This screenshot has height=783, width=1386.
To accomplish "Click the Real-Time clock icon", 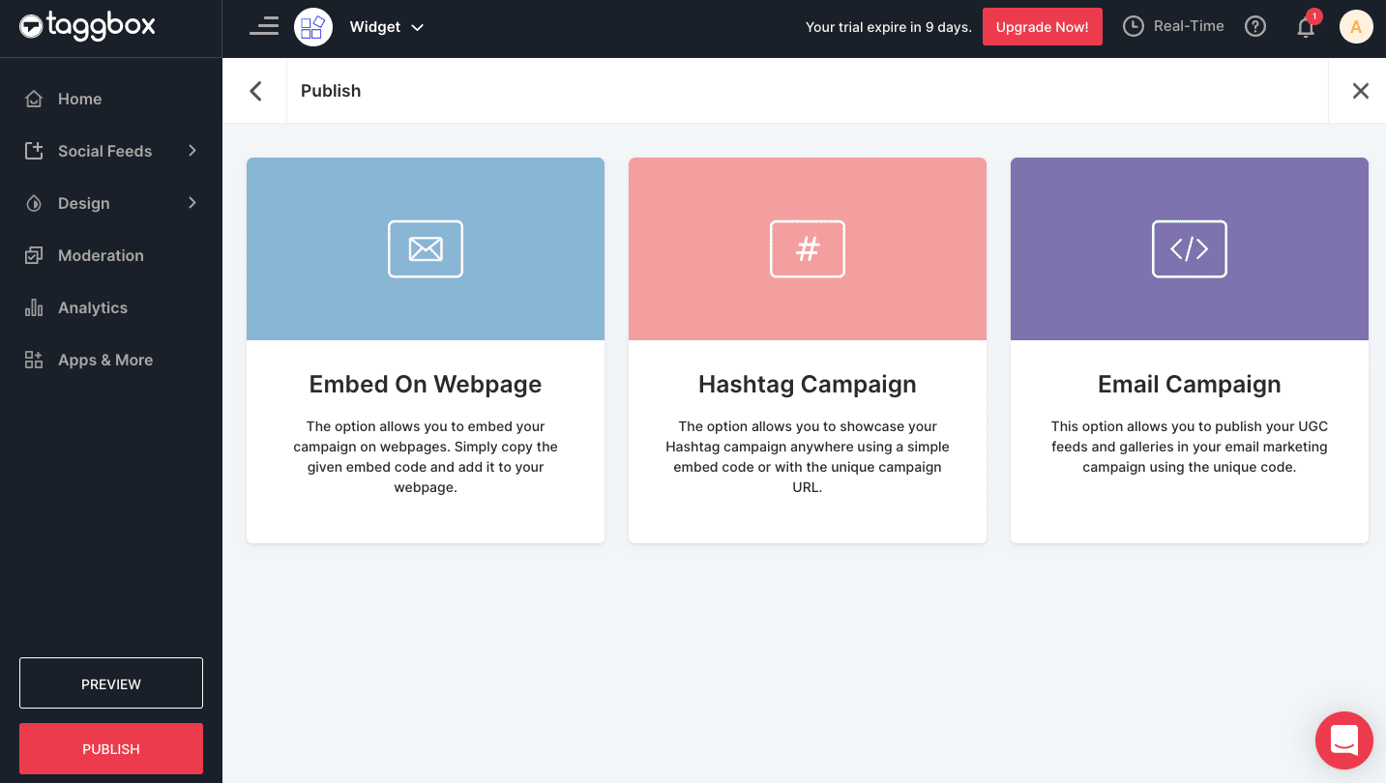I will pos(1133,27).
